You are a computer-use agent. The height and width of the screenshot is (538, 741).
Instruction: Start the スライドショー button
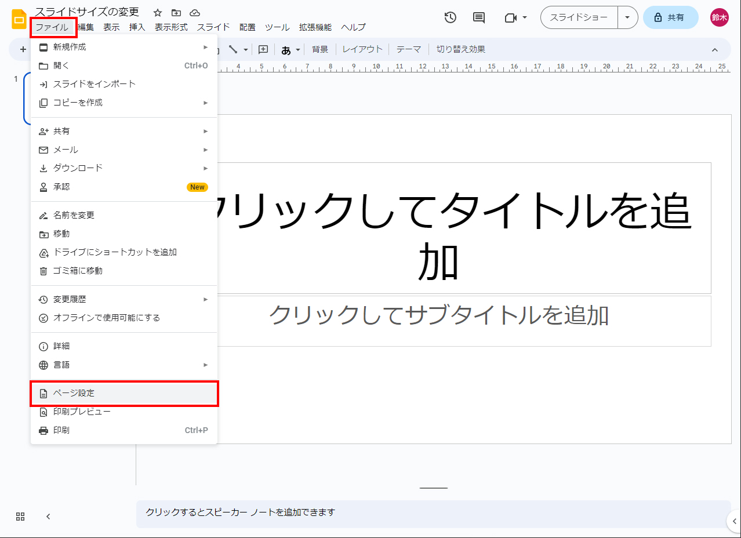tap(579, 17)
